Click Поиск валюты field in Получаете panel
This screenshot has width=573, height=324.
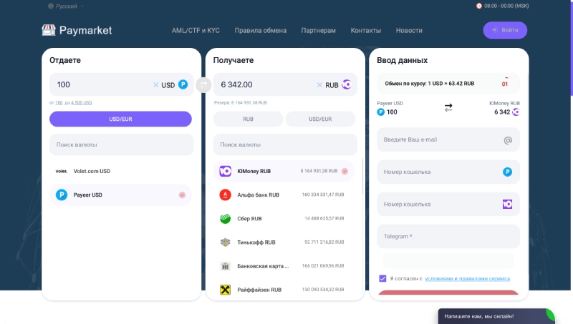[x=285, y=144]
